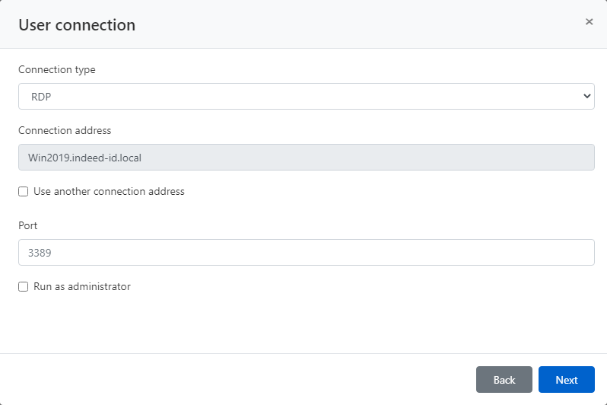Click the 'Run as administrator' label text
The width and height of the screenshot is (607, 405).
point(82,287)
